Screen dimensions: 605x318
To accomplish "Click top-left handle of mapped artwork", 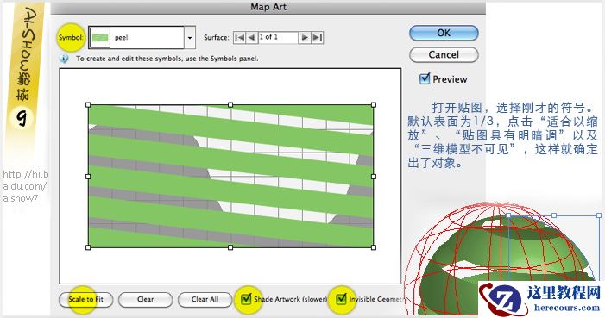I will point(88,105).
